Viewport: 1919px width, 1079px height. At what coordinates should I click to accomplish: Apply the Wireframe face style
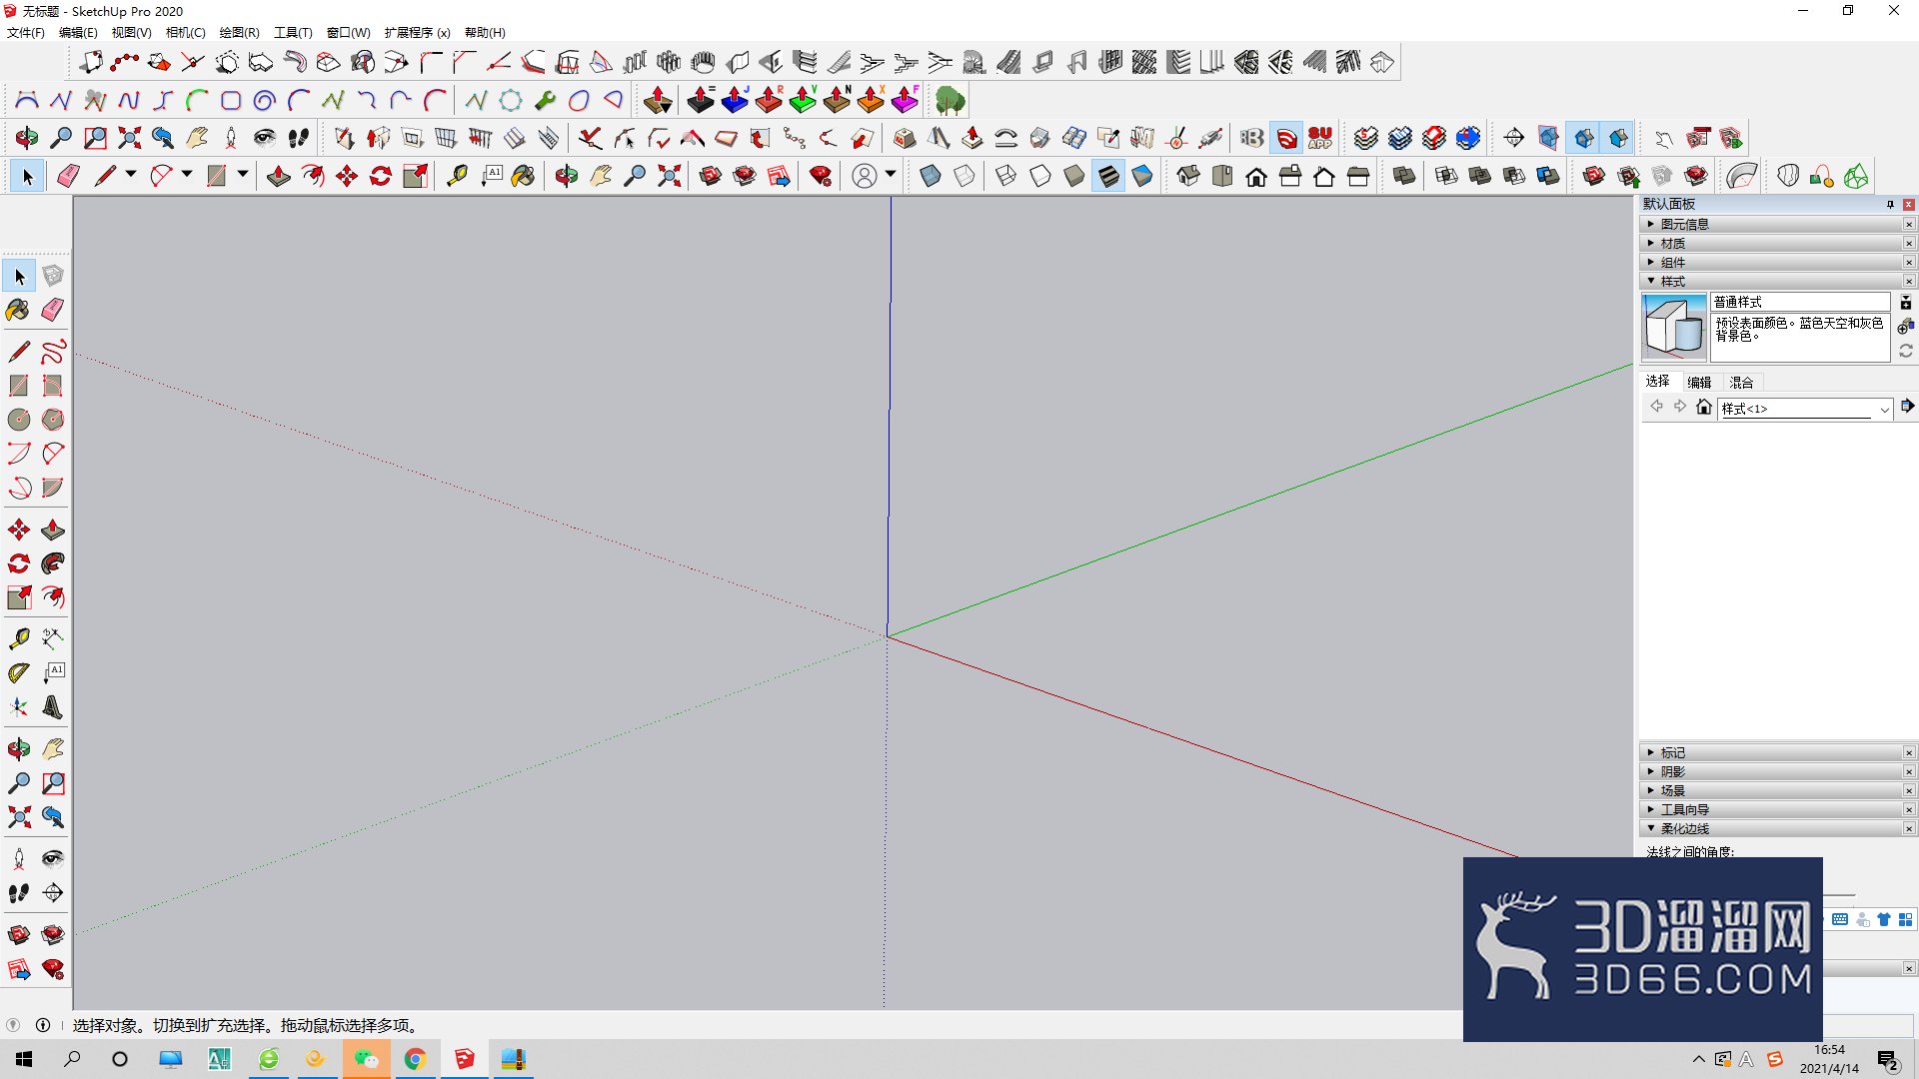(1006, 177)
